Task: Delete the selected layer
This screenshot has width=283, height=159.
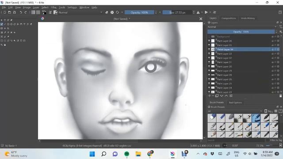Action: point(280,96)
